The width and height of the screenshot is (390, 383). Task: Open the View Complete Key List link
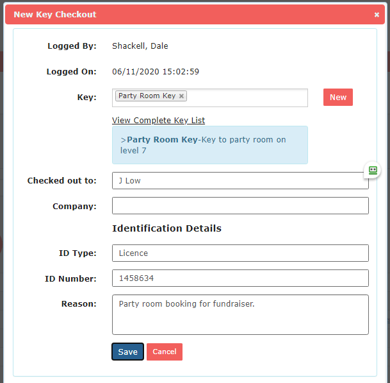(x=158, y=120)
